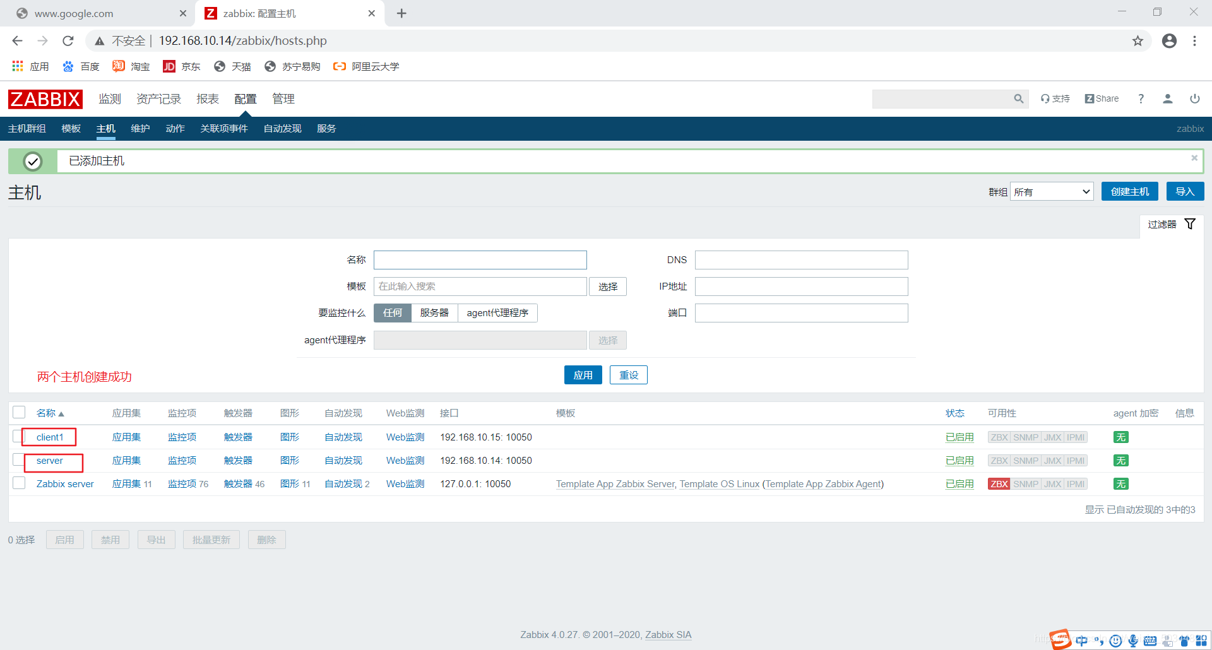Dismiss the 已添加主机 success message
Image resolution: width=1212 pixels, height=650 pixels.
click(x=1194, y=158)
